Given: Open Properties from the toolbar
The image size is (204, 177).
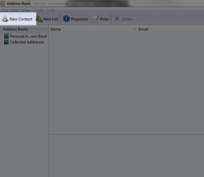Looking at the screenshot, I should (76, 19).
